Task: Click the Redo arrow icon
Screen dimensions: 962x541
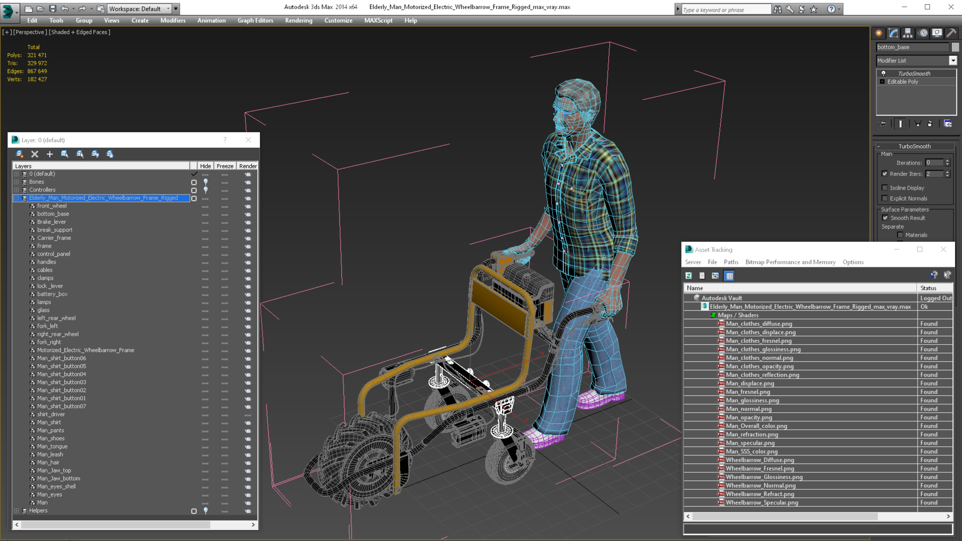Action: [83, 8]
